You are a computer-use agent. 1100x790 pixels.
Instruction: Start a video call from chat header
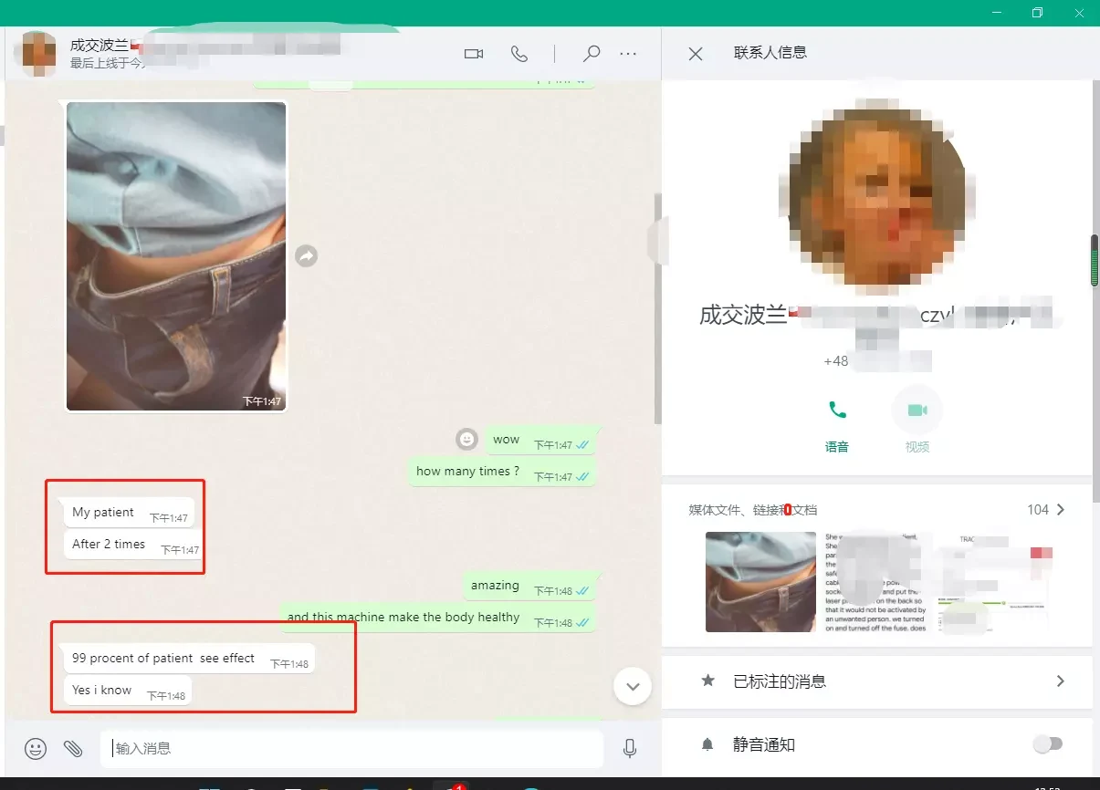click(x=473, y=54)
